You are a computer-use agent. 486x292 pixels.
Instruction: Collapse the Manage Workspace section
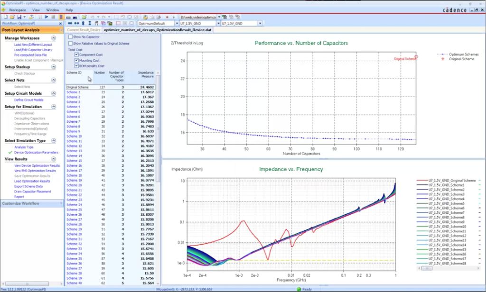click(x=54, y=38)
